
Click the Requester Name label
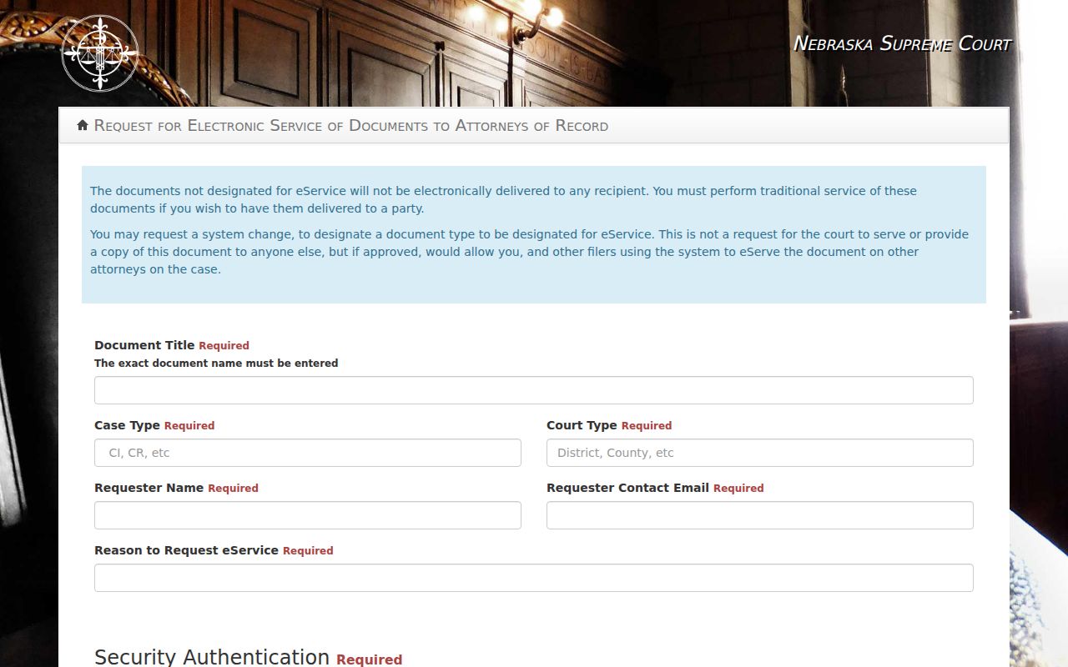149,488
